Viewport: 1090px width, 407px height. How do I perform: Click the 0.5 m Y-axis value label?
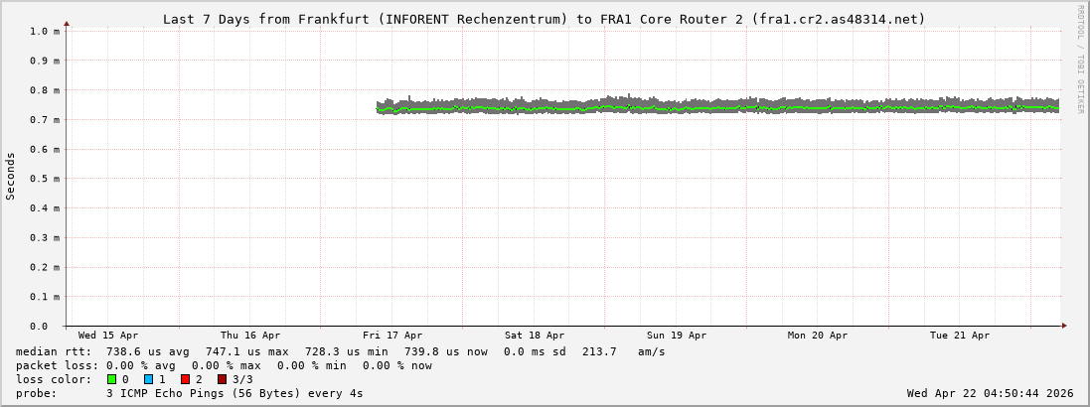coord(44,179)
